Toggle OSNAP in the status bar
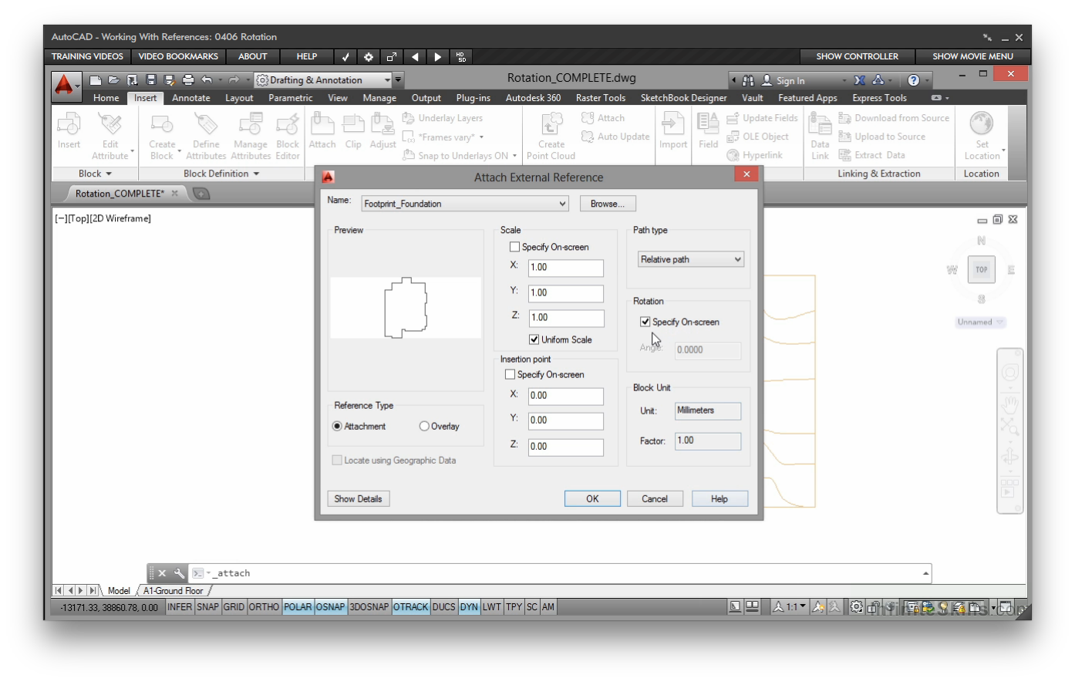 [x=330, y=607]
